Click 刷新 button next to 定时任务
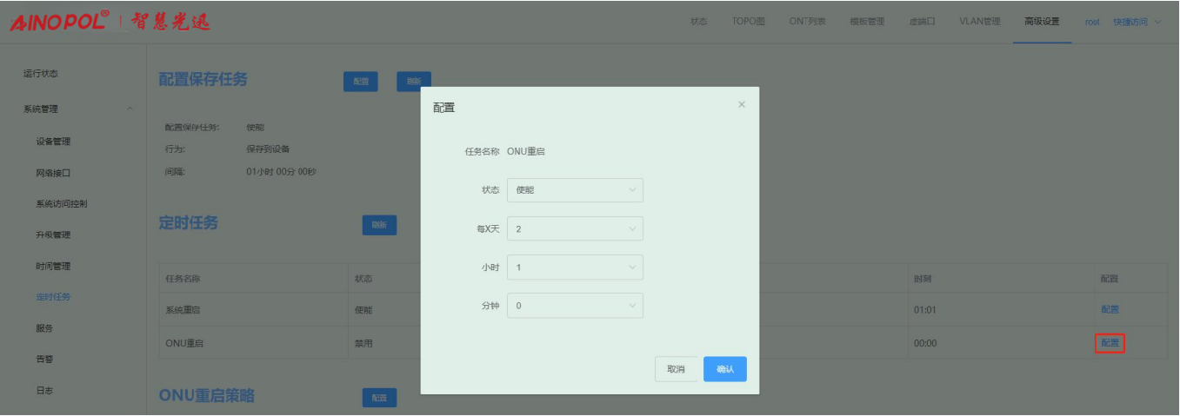Screen dimensions: 1180x416 [x=379, y=225]
